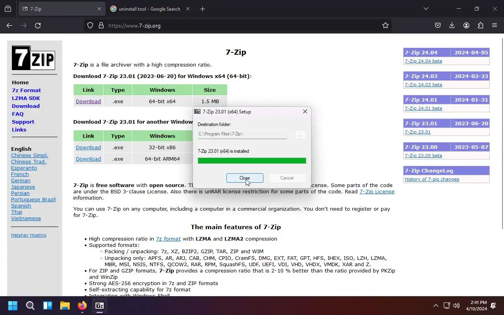Click the Cancel button in setup dialog
The width and height of the screenshot is (504, 315).
287,178
